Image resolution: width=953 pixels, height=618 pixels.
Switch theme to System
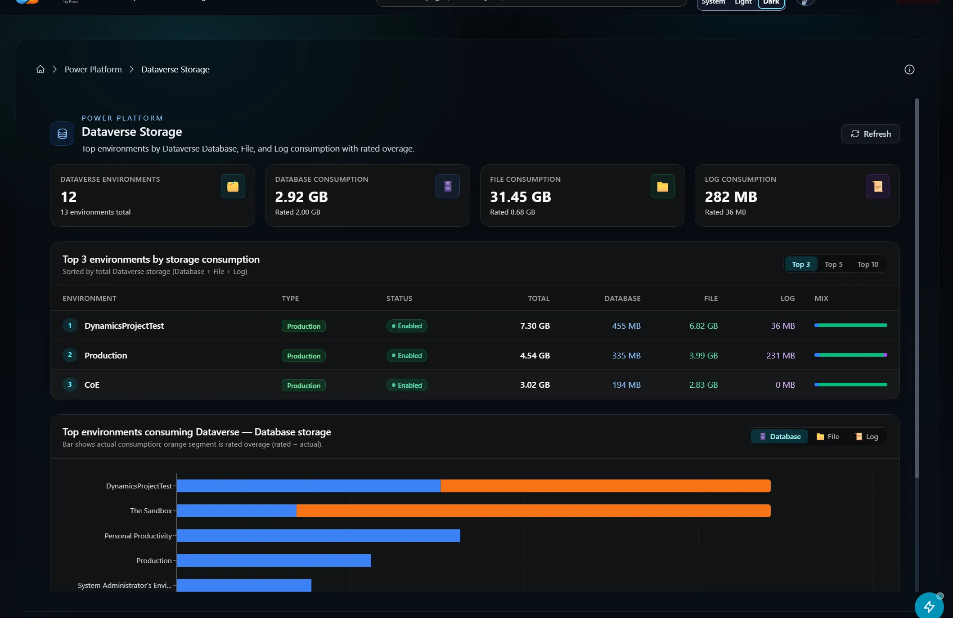(x=714, y=3)
